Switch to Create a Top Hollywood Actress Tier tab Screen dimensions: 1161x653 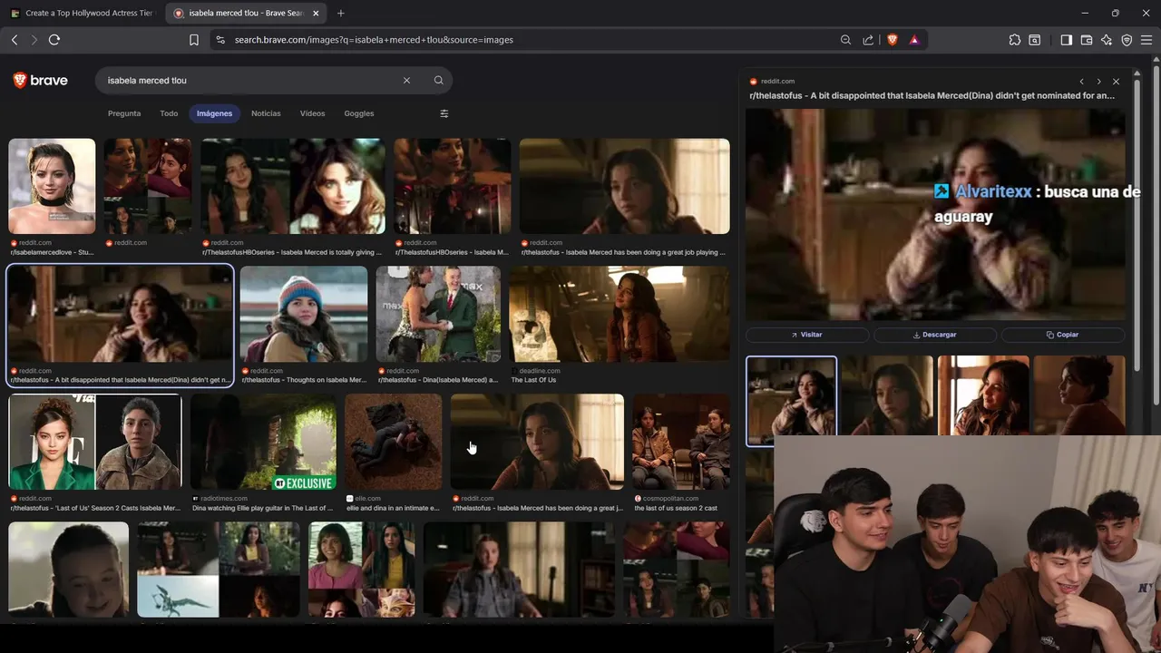(82, 14)
